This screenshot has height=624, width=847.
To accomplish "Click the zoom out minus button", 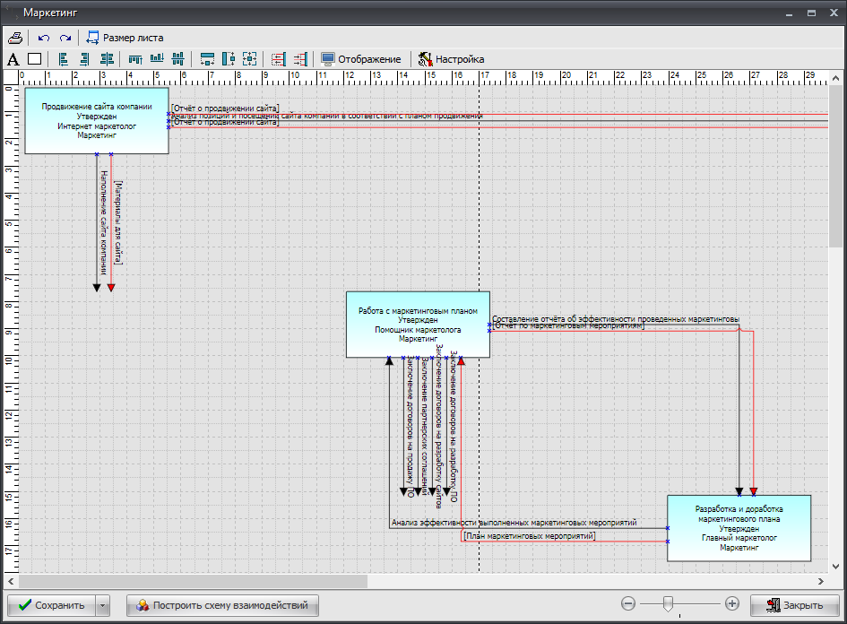I will 628,604.
